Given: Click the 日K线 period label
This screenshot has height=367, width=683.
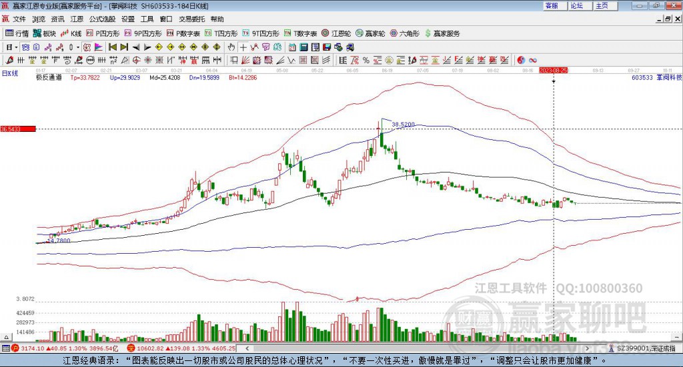Looking at the screenshot, I should point(10,73).
